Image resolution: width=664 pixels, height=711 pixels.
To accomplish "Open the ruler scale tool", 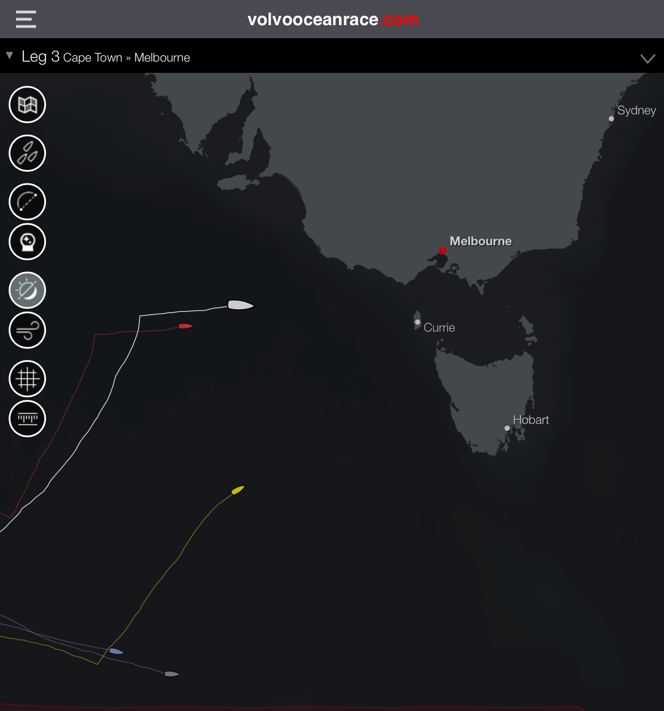I will point(27,419).
